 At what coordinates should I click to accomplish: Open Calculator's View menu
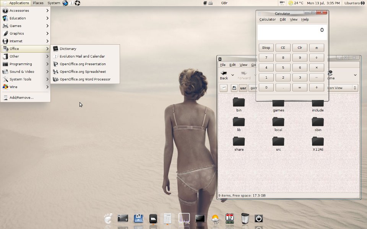point(294,19)
